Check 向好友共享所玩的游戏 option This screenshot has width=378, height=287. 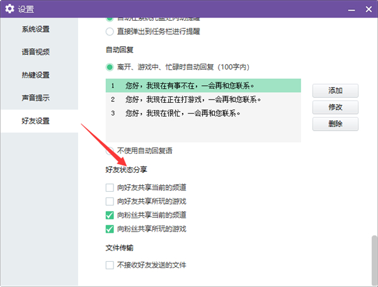[110, 201]
